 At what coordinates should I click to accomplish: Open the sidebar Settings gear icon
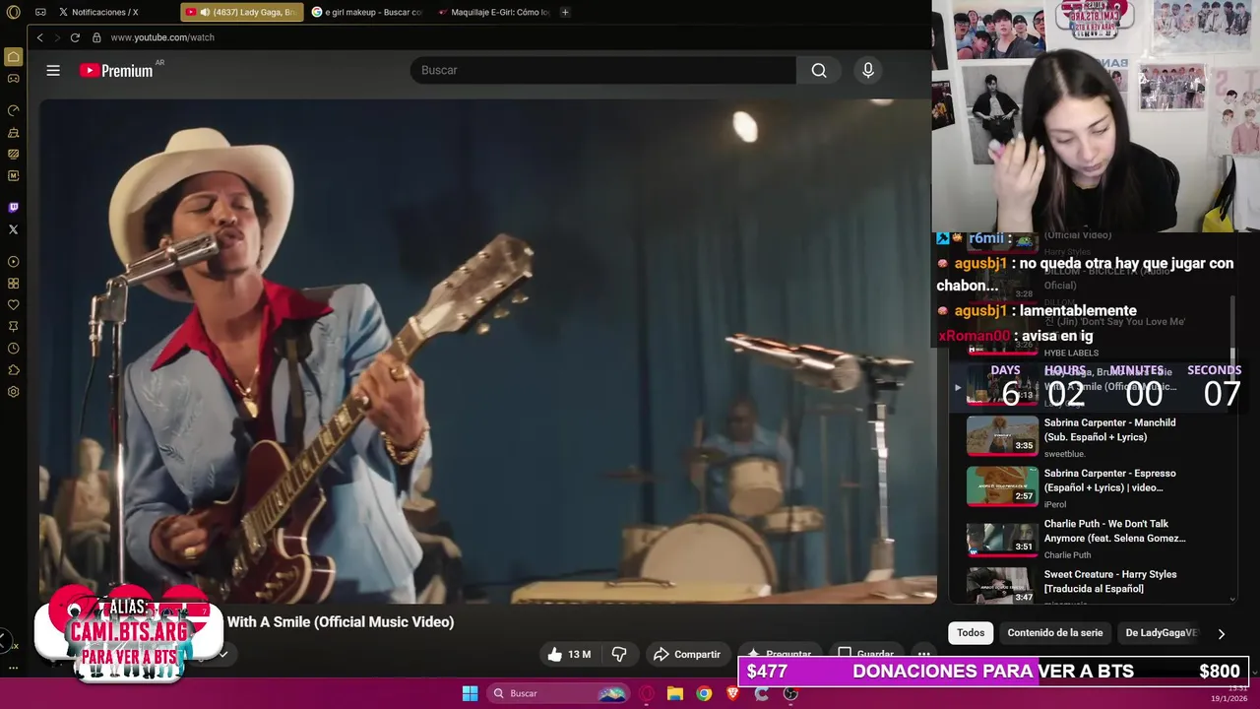(13, 392)
